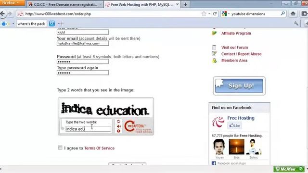Click the Type password again field
308x173 pixels.
pyautogui.click(x=83, y=73)
